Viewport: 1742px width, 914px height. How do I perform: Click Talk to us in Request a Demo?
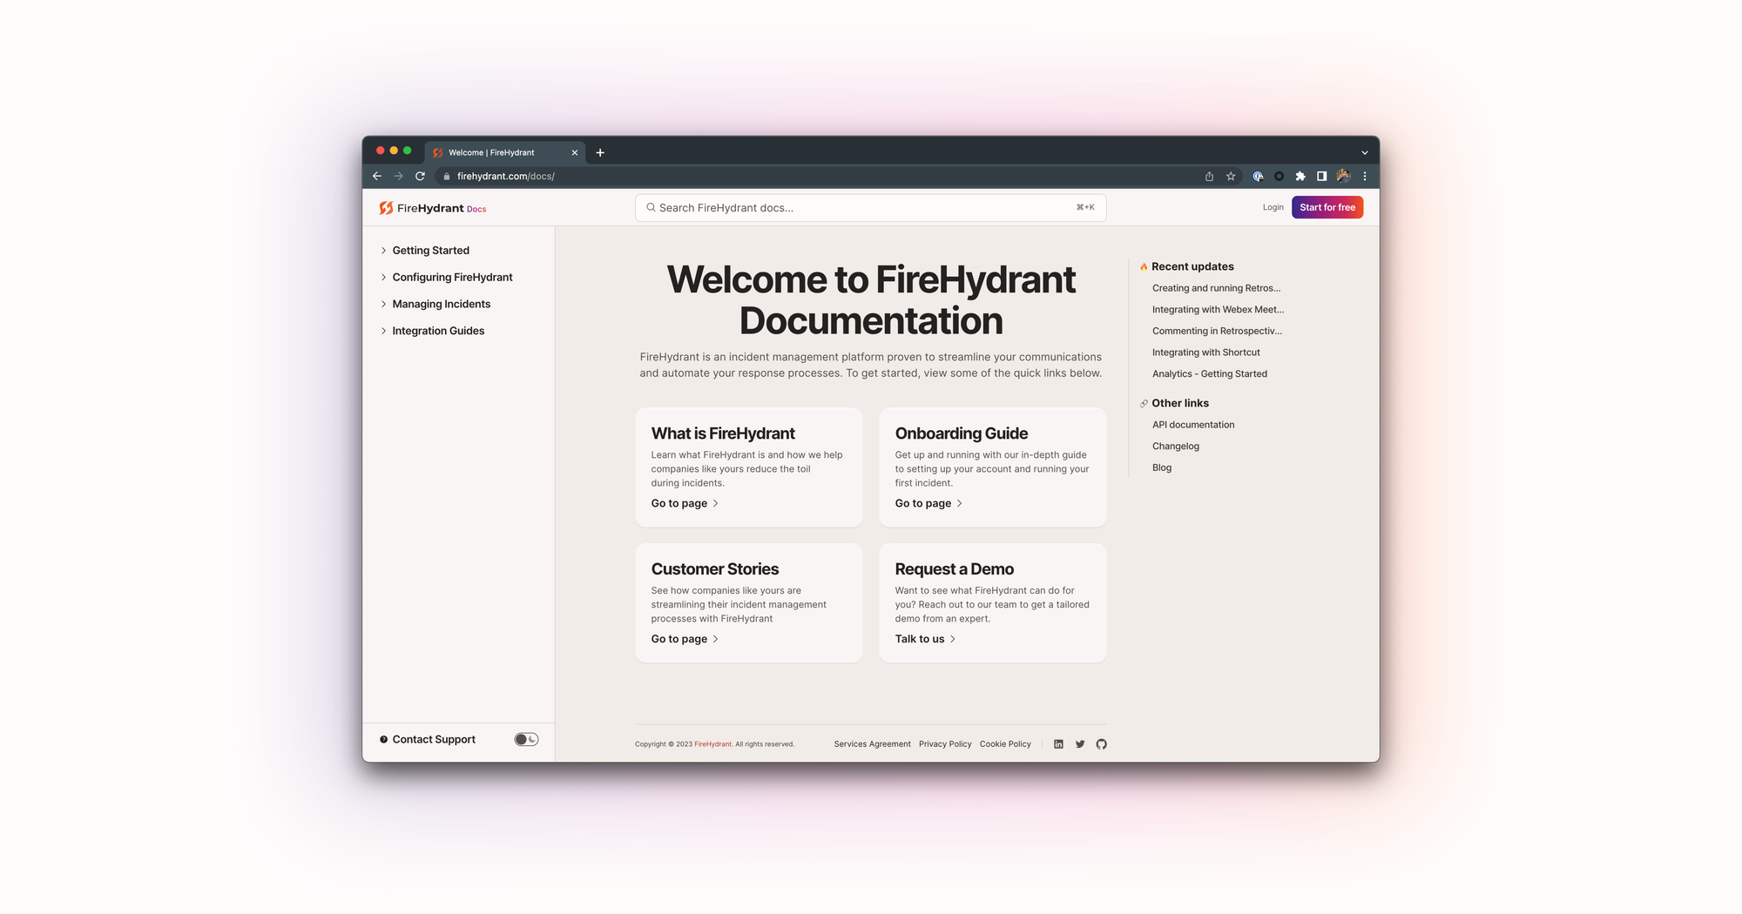pyautogui.click(x=925, y=639)
